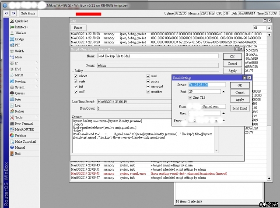
Task: Expand the Routing submenu arrow
Action: point(36,81)
